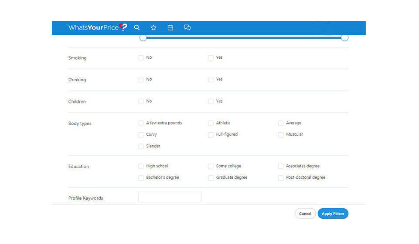Check the Smoking No checkbox
The height and width of the screenshot is (244, 419).
point(141,57)
